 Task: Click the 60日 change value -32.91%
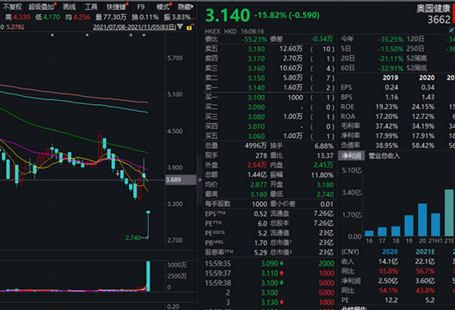pos(390,69)
